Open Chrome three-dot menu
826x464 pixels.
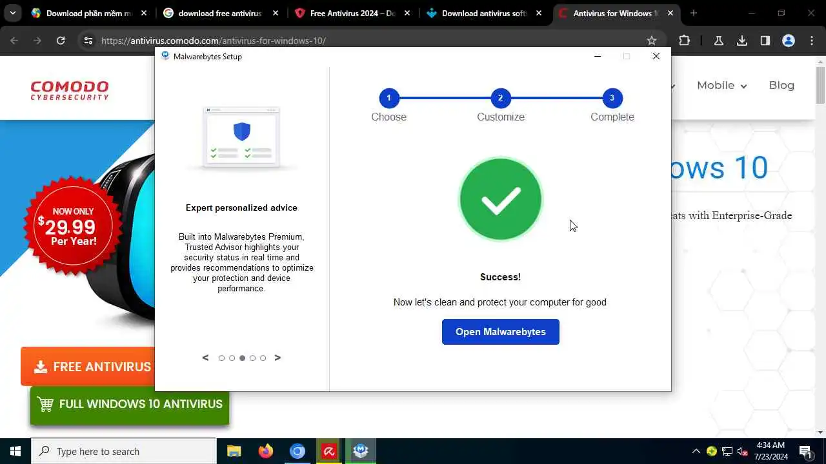coord(812,41)
